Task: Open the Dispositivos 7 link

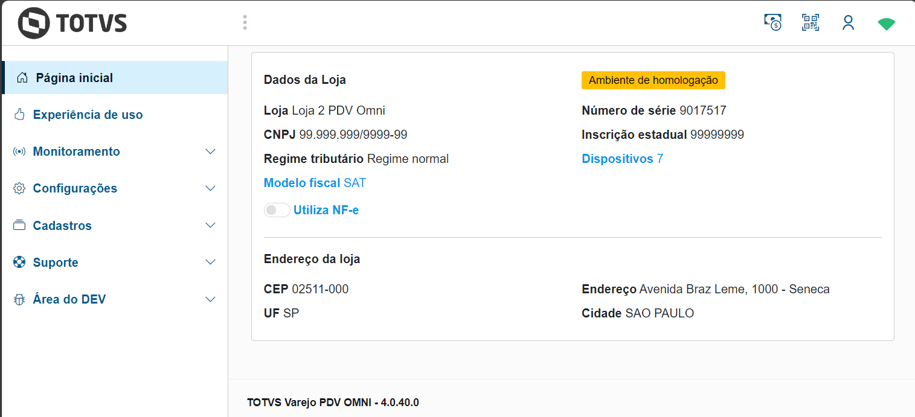Action: 622,159
